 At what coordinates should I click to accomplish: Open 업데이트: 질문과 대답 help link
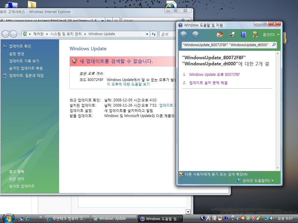[x=26, y=75]
